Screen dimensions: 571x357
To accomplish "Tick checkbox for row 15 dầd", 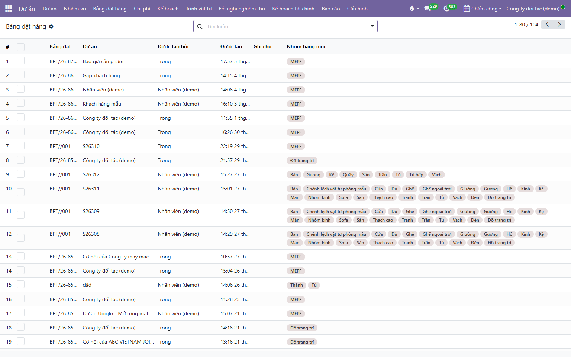I will [20, 284].
